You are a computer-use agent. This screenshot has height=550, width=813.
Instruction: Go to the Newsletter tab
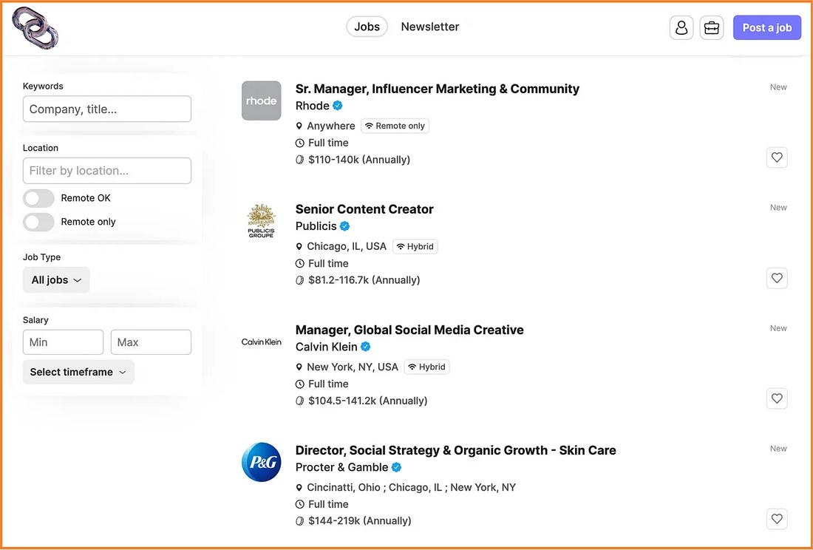(430, 27)
